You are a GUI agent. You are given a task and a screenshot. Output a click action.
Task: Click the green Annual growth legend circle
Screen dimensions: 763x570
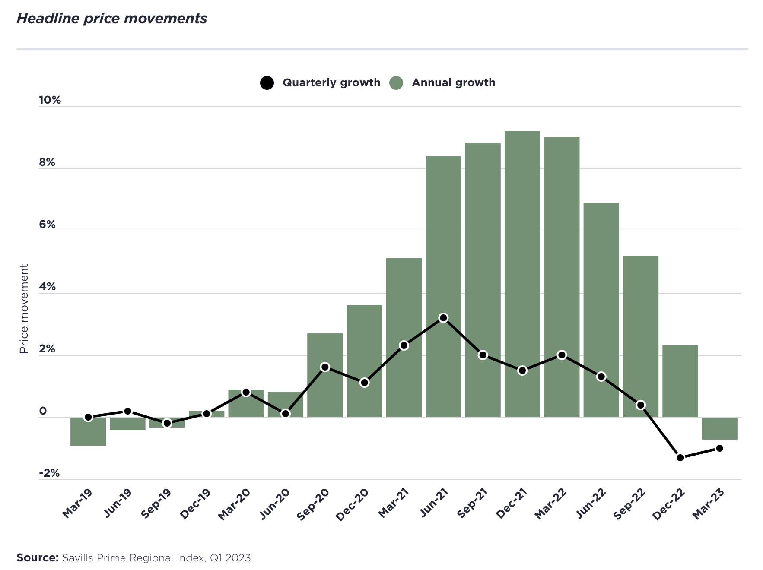(396, 83)
